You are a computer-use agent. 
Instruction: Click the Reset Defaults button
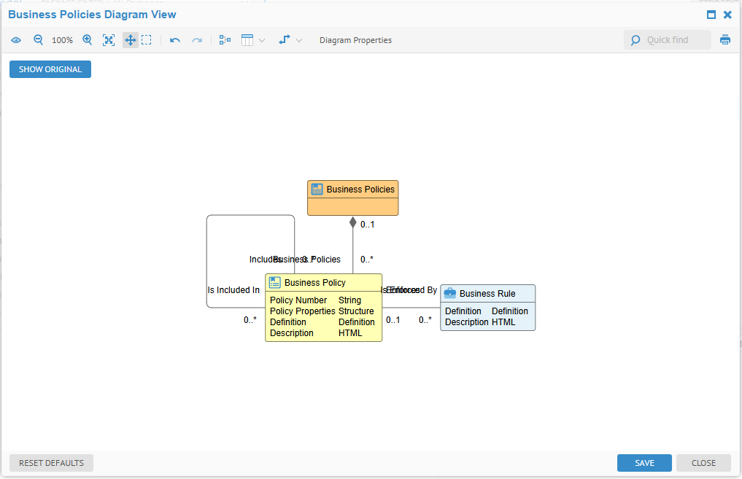pyautogui.click(x=51, y=463)
